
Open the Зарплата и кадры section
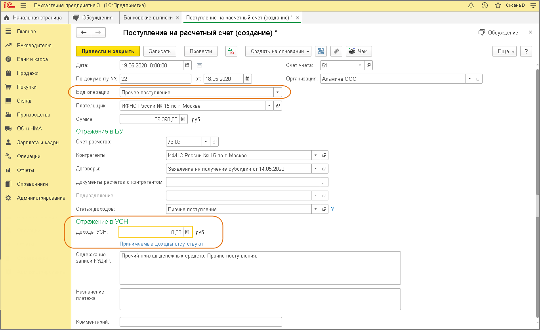pyautogui.click(x=38, y=142)
